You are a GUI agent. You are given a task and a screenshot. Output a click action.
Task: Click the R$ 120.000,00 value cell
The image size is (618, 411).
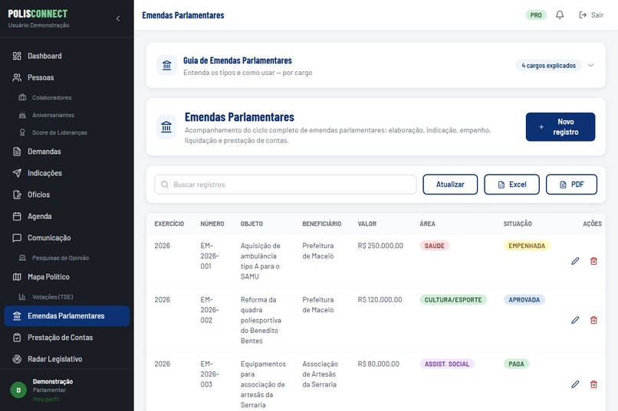click(380, 300)
